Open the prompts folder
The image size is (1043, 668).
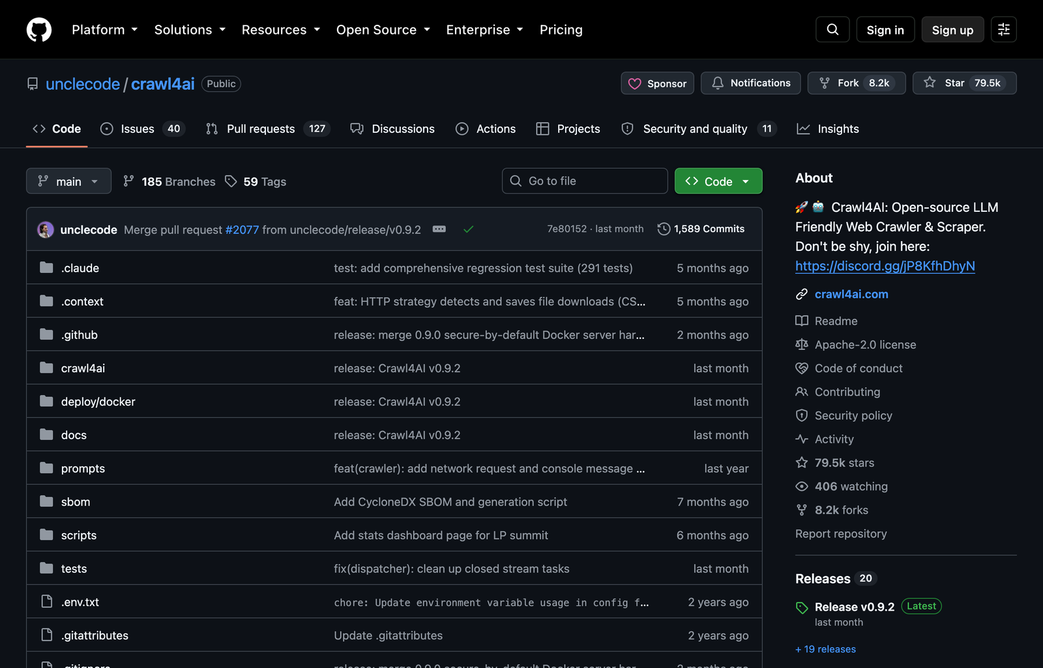83,469
